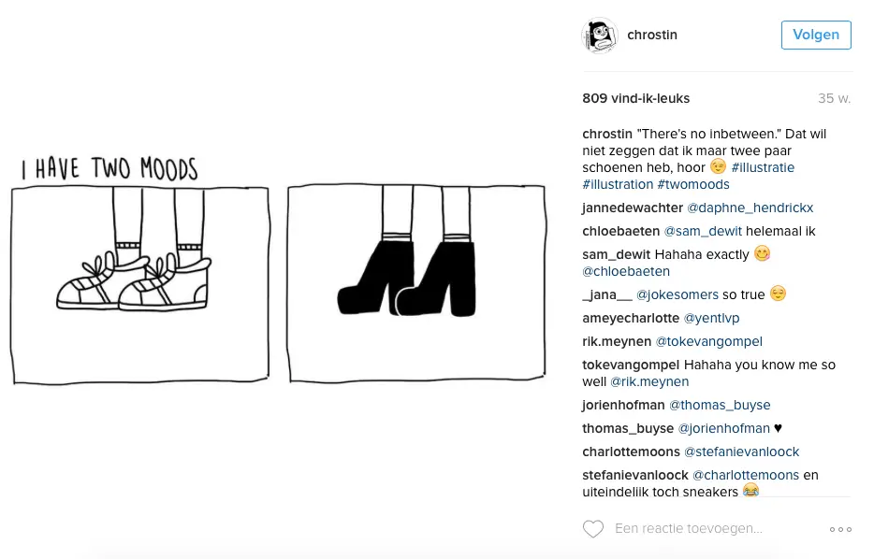Screen dimensions: 874x559
Task: Open the three-dots more options menu
Action: point(840,529)
